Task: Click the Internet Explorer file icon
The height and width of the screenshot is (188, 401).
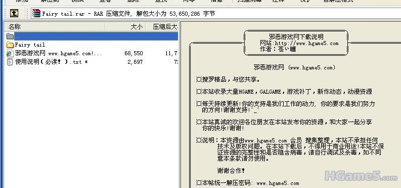Action: (10, 54)
